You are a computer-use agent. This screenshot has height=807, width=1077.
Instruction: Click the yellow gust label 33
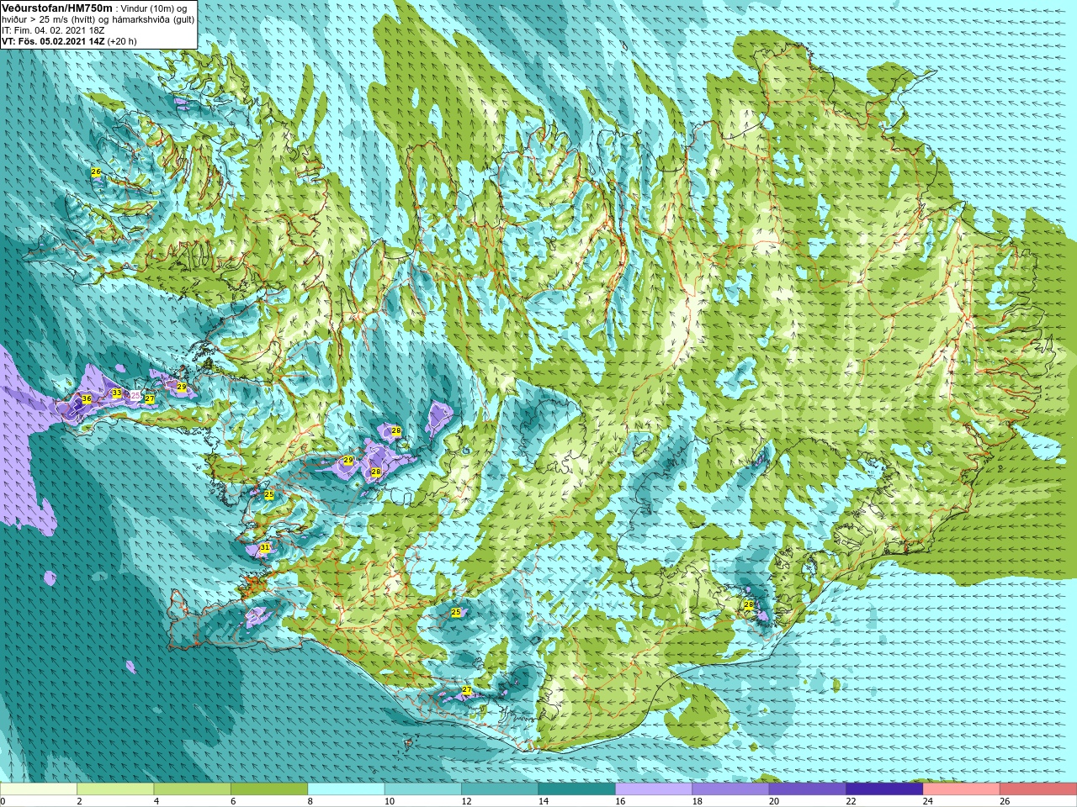(116, 393)
